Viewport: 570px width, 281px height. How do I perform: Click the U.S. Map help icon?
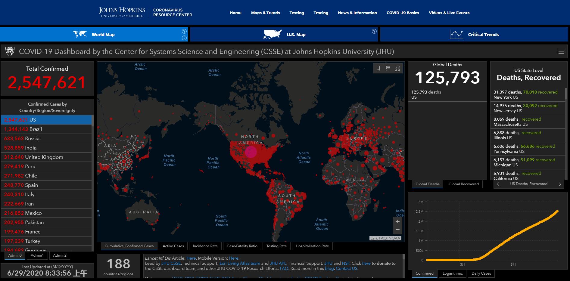click(374, 31)
